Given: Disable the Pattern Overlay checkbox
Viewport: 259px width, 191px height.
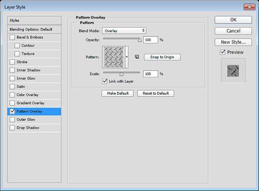Looking at the screenshot, I should pyautogui.click(x=12, y=111).
